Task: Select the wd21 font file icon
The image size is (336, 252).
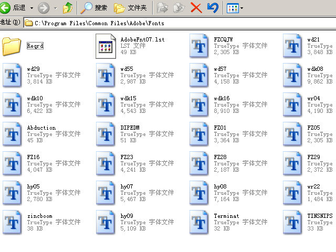Action: pos(292,46)
